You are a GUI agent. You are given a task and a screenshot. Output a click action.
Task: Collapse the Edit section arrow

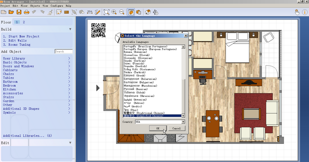tap(70, 143)
